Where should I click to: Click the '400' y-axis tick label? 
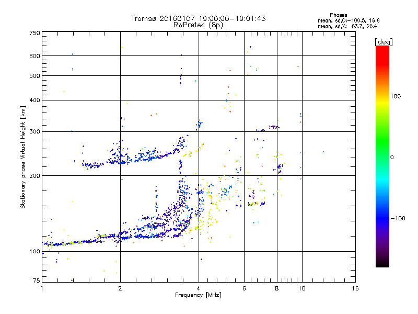coord(34,100)
